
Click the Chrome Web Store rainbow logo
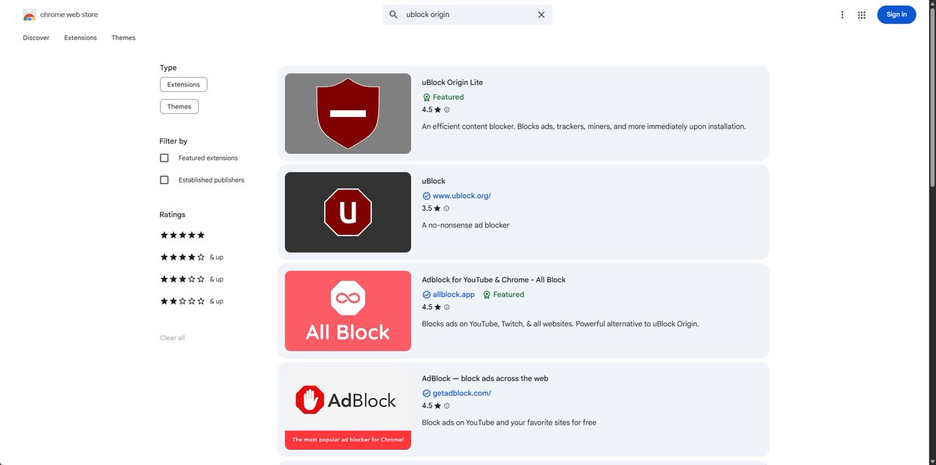point(29,15)
